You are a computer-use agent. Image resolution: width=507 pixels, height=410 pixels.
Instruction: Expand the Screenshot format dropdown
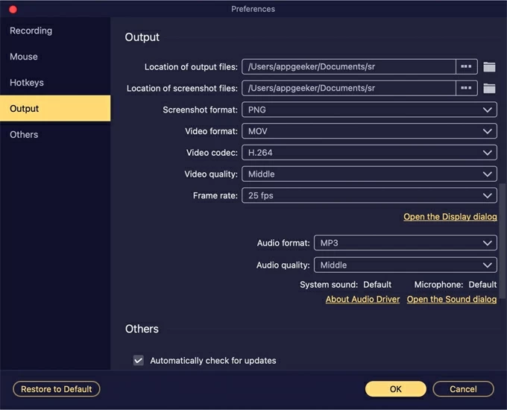pos(368,110)
